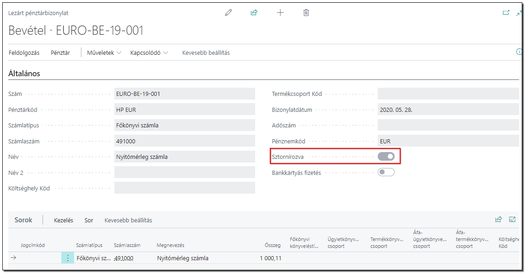
Task: Click the share icon at page top
Action: [254, 13]
